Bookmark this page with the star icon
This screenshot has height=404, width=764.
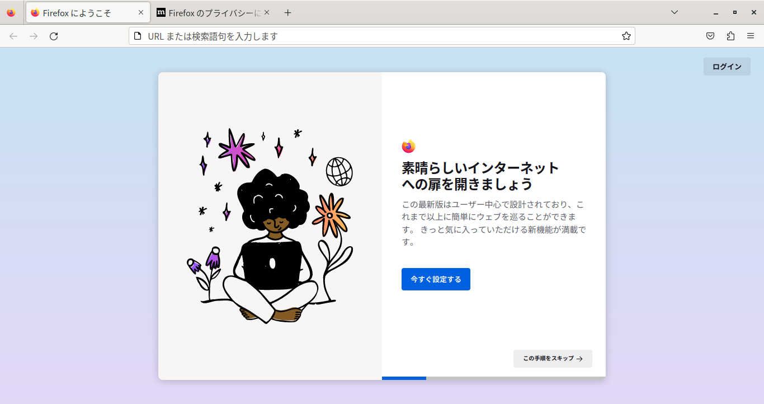[x=626, y=36]
